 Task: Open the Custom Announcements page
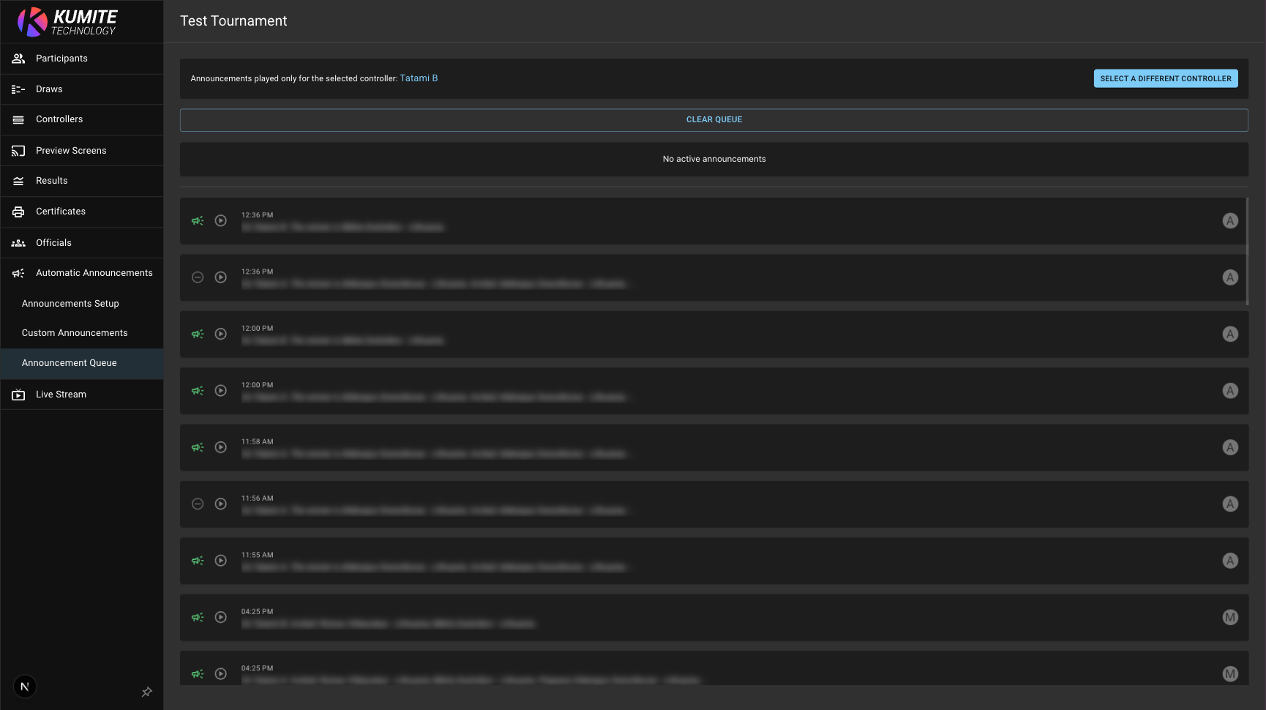[75, 333]
